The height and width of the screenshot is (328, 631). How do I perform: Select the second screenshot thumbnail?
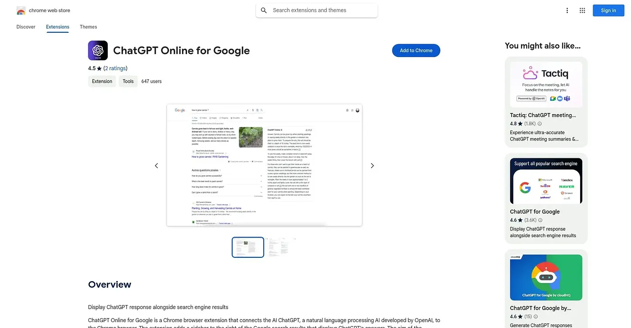click(x=280, y=247)
